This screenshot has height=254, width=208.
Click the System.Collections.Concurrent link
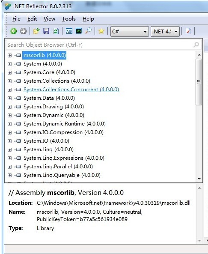pos(71,90)
